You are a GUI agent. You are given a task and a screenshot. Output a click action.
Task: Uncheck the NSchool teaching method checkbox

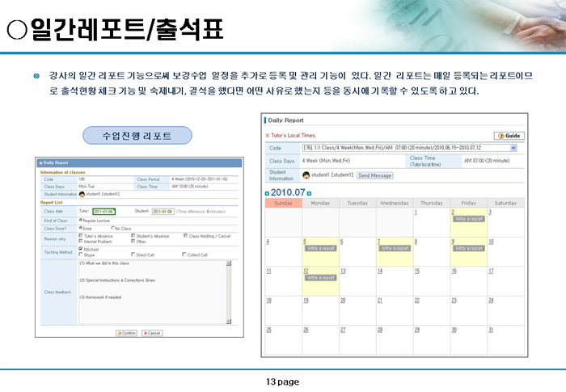pyautogui.click(x=81, y=249)
